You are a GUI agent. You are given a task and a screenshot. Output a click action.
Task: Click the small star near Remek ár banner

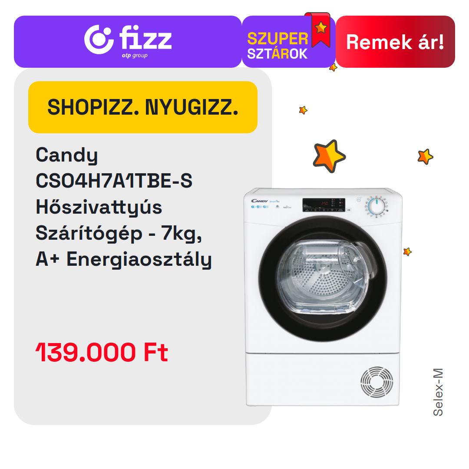[333, 68]
